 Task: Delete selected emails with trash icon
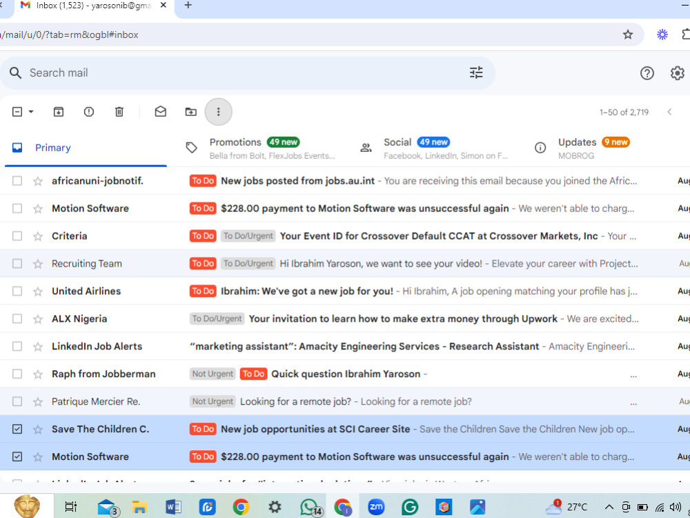(119, 112)
